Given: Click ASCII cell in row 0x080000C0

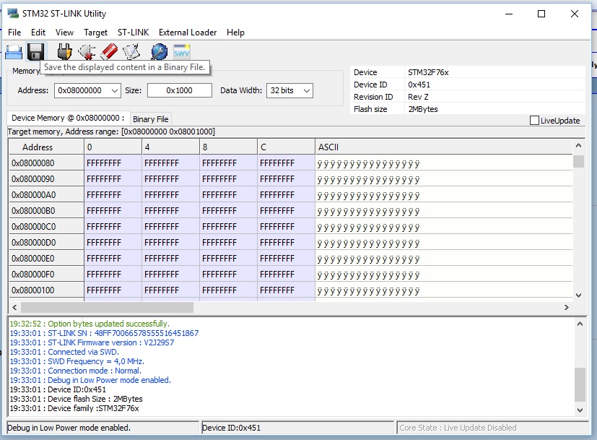Looking at the screenshot, I should [443, 227].
